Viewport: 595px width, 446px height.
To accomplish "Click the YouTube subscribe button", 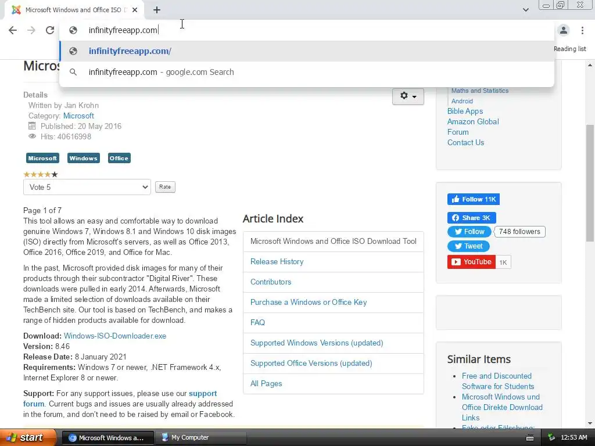I will [x=471, y=262].
